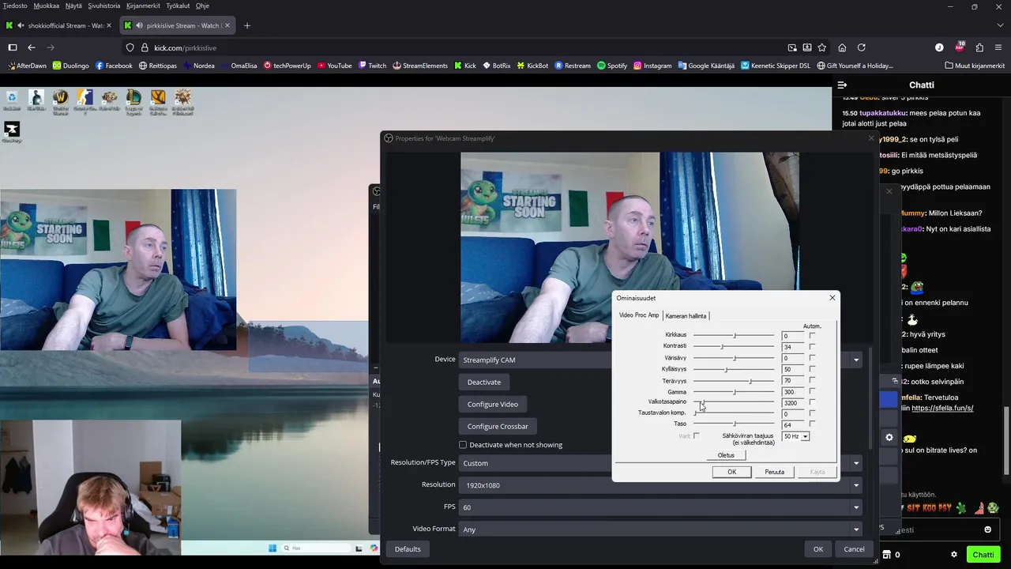The width and height of the screenshot is (1011, 569).
Task: Open Video Format Any dropdown
Action: coord(660,529)
